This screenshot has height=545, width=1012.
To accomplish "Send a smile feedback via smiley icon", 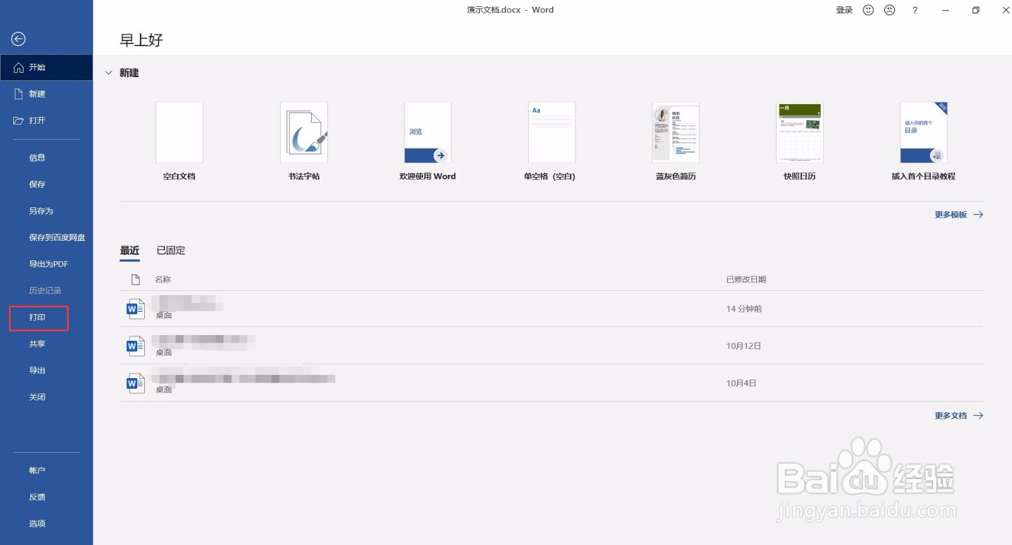I will tap(868, 10).
